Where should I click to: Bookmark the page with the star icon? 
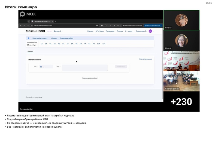pos(97,26)
